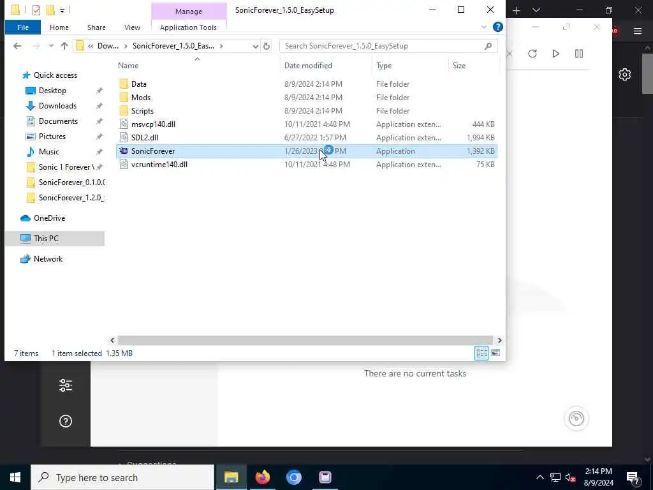653x490 pixels.
Task: Open the purple app on taskbar
Action: [325, 477]
